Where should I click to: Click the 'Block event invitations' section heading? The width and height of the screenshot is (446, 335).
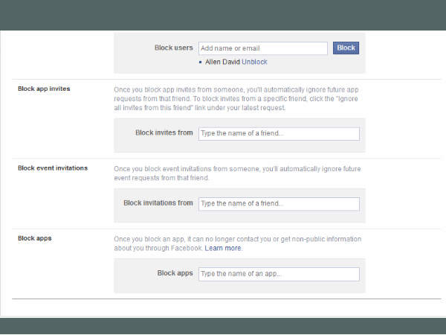pyautogui.click(x=53, y=168)
